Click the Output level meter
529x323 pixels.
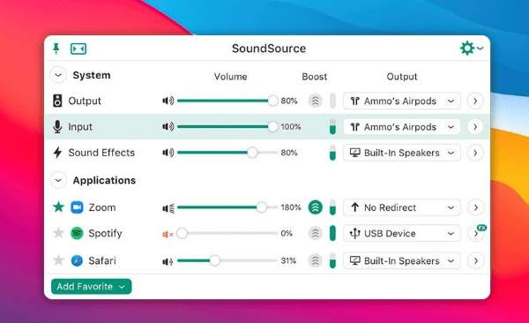tap(332, 101)
